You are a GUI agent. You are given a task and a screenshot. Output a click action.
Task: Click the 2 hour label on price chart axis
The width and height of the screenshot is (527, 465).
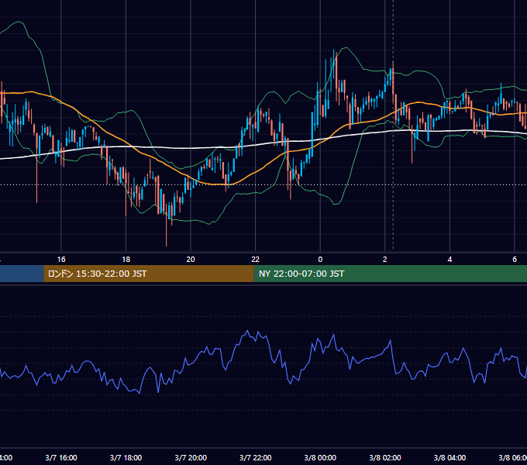(x=385, y=259)
